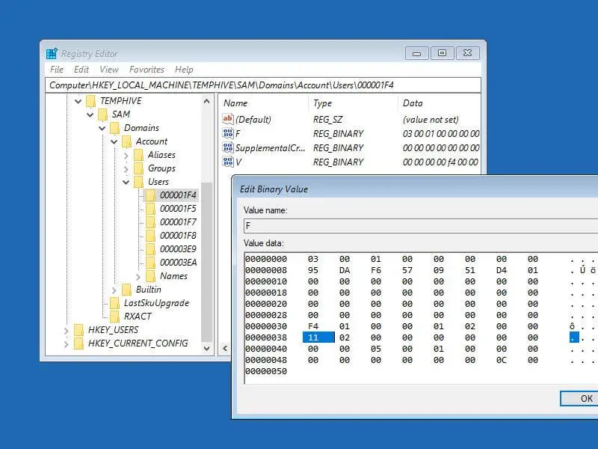
Task: Select the SAM folder icon
Action: point(102,114)
